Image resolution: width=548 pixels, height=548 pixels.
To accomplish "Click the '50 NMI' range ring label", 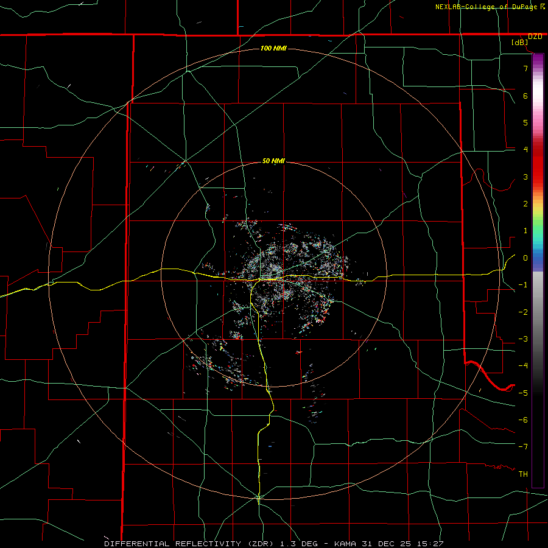I will tap(273, 161).
